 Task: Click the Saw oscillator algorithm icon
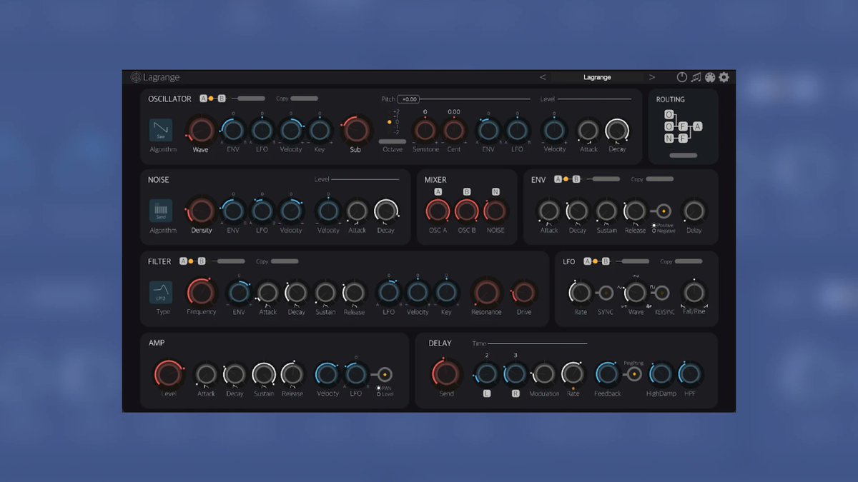(161, 131)
